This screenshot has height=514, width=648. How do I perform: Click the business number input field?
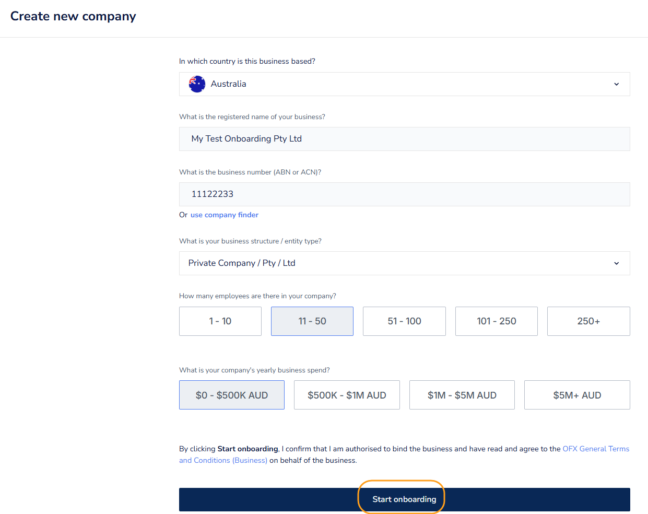coord(404,194)
